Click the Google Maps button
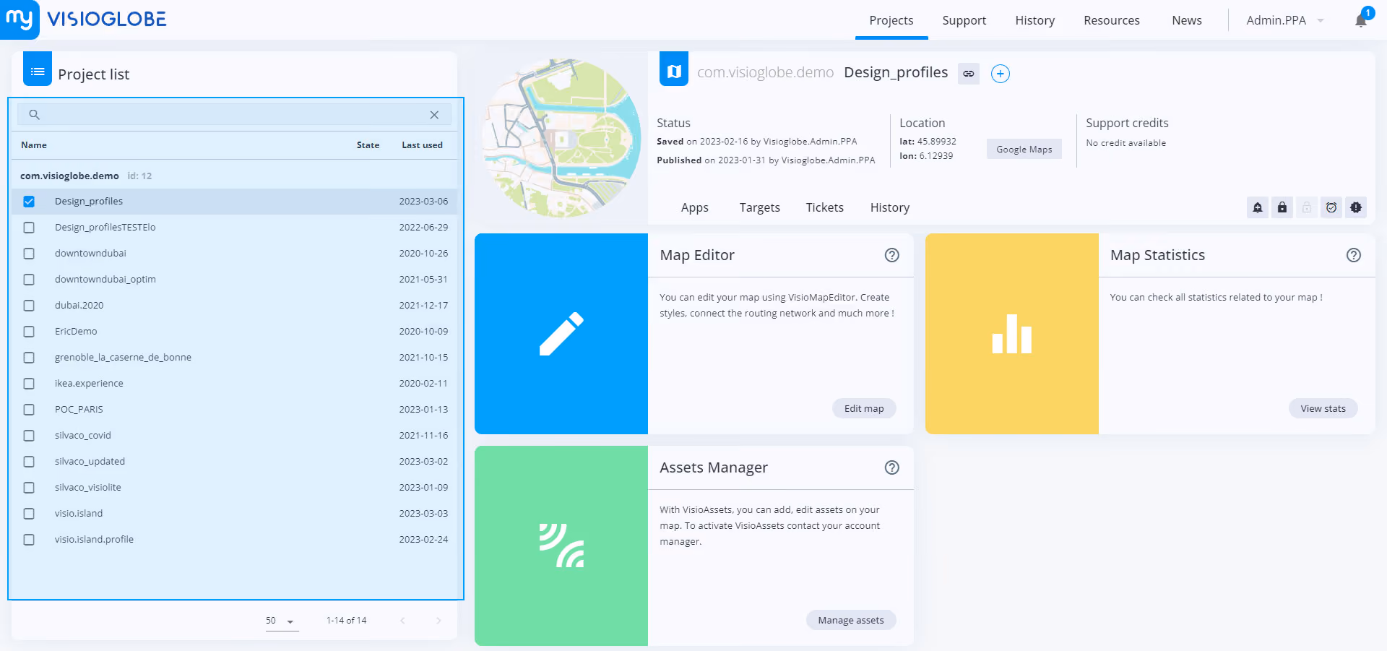 pos(1024,149)
